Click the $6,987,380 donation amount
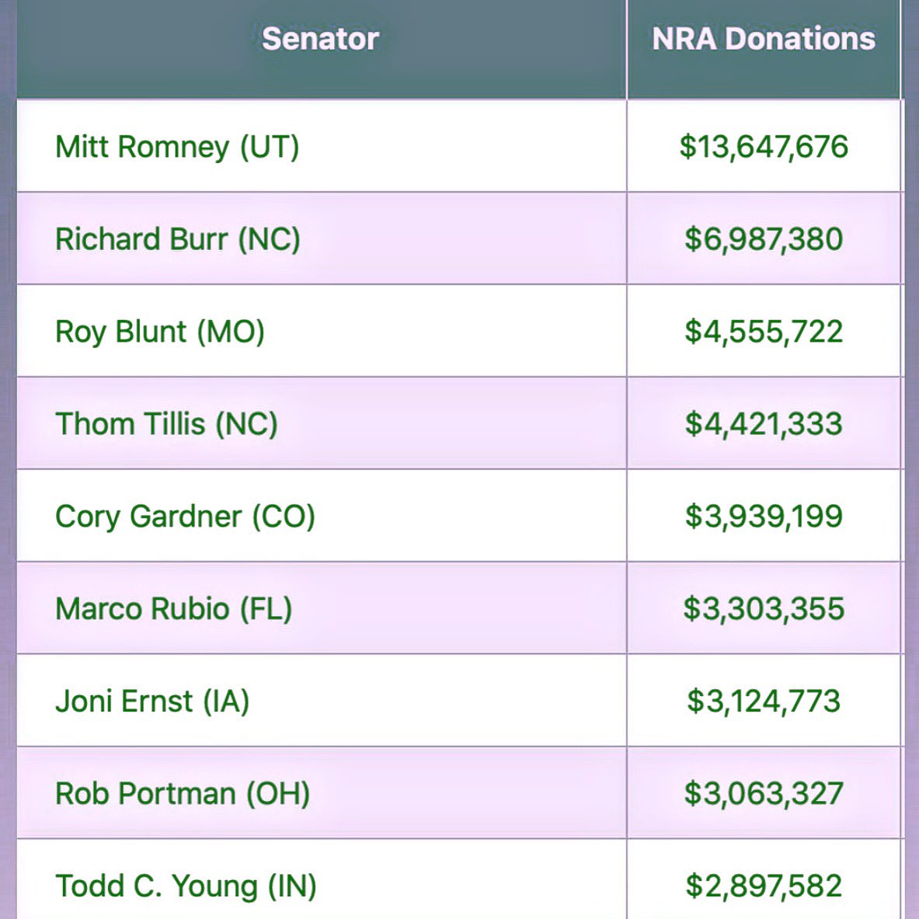The height and width of the screenshot is (919, 919). pyautogui.click(x=764, y=239)
